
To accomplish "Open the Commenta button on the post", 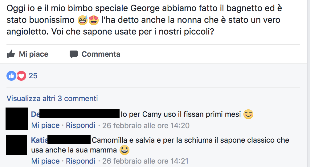I will pyautogui.click(x=95, y=54).
